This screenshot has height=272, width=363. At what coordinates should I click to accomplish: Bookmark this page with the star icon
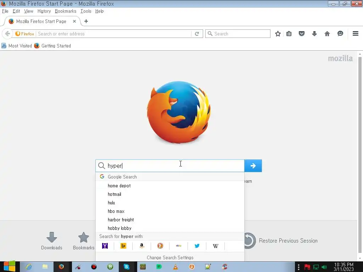[x=278, y=34]
